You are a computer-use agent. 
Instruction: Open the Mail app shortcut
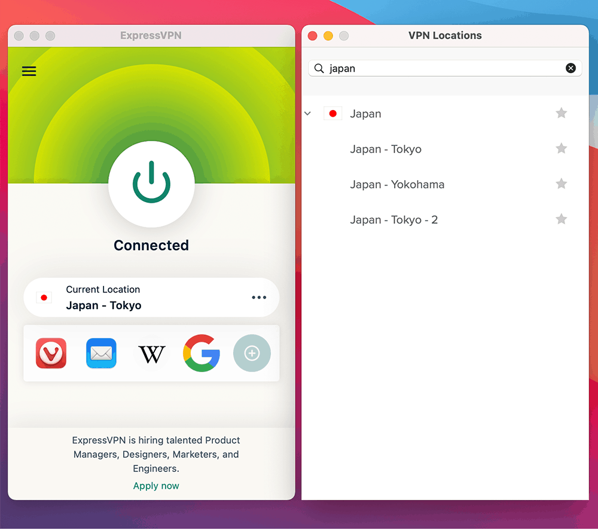[x=101, y=353]
